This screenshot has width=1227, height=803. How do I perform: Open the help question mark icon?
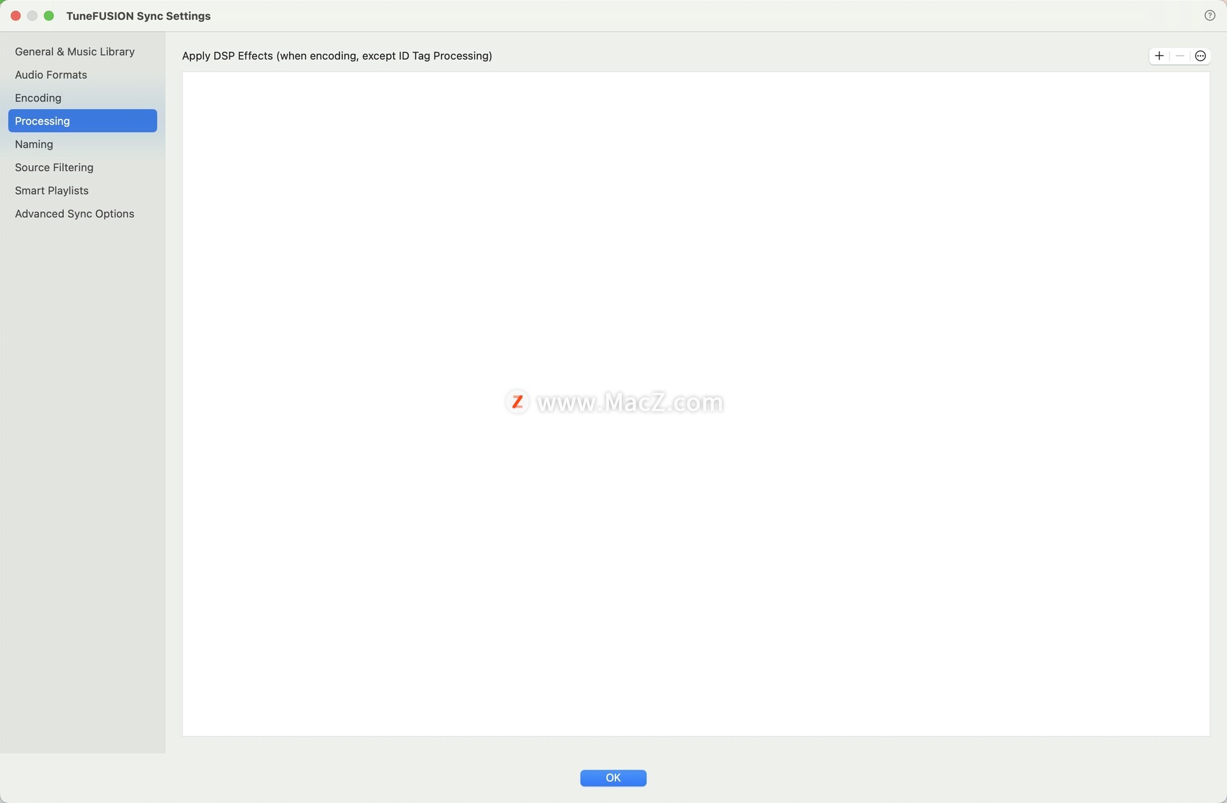(x=1210, y=15)
